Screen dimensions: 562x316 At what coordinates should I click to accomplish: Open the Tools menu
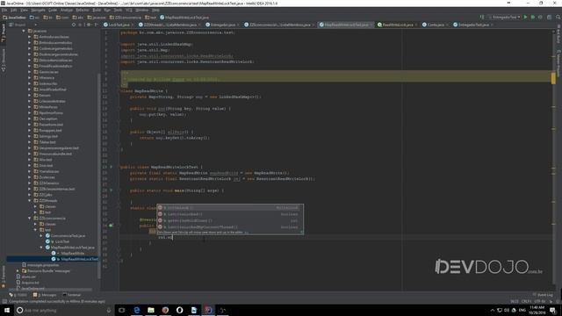point(118,10)
